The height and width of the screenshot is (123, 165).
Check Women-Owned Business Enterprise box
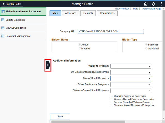(112, 99)
